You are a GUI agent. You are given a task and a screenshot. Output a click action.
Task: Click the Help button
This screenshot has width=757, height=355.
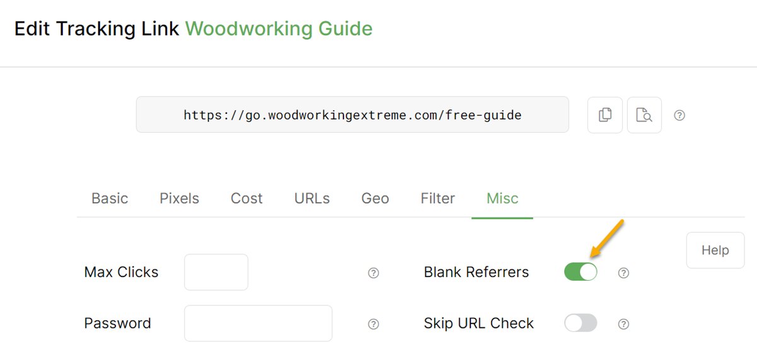click(x=715, y=250)
